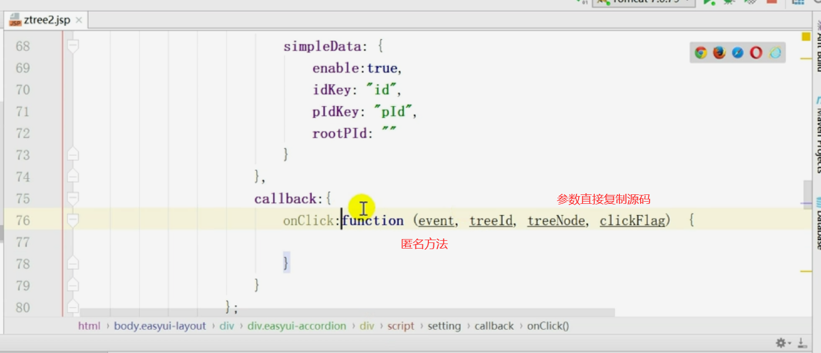
Task: Click line number 77 in the gutter
Action: click(x=23, y=242)
